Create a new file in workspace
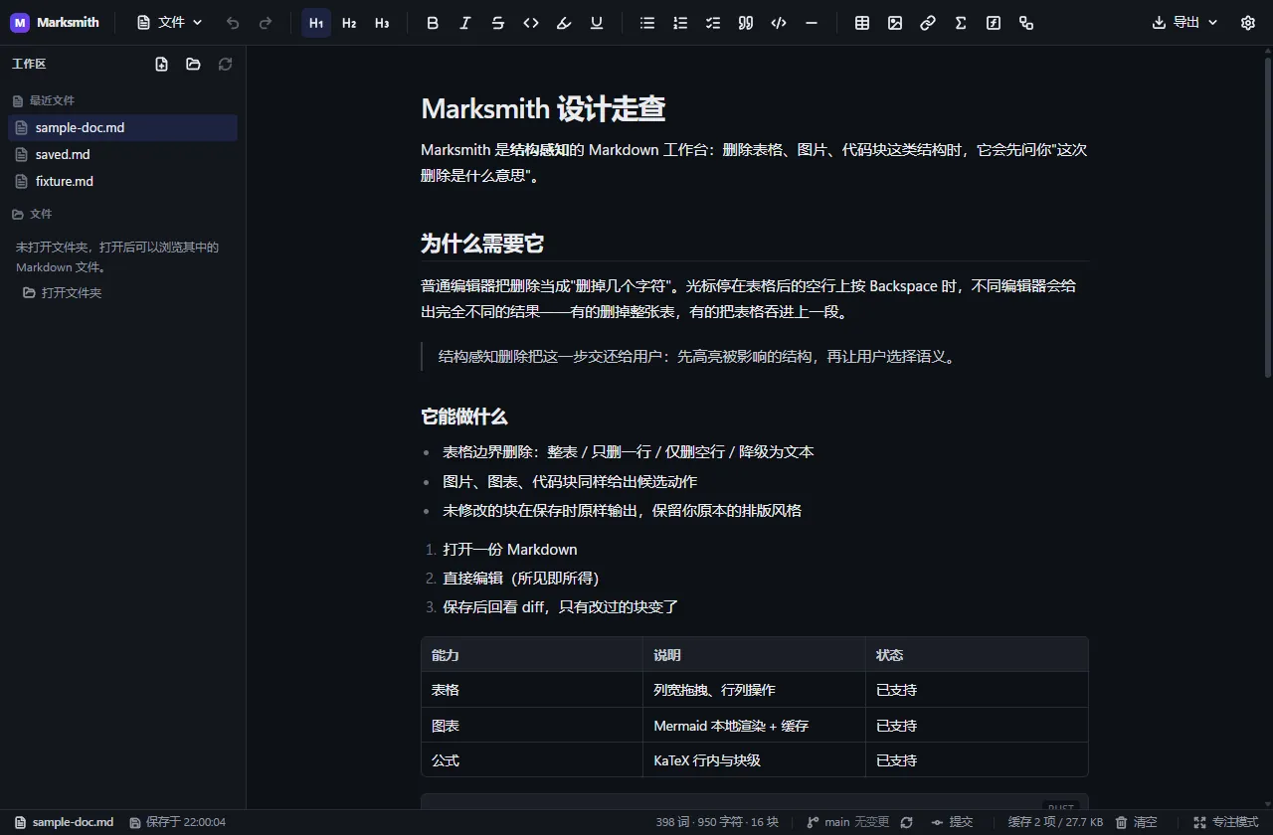1273x835 pixels. tap(162, 64)
